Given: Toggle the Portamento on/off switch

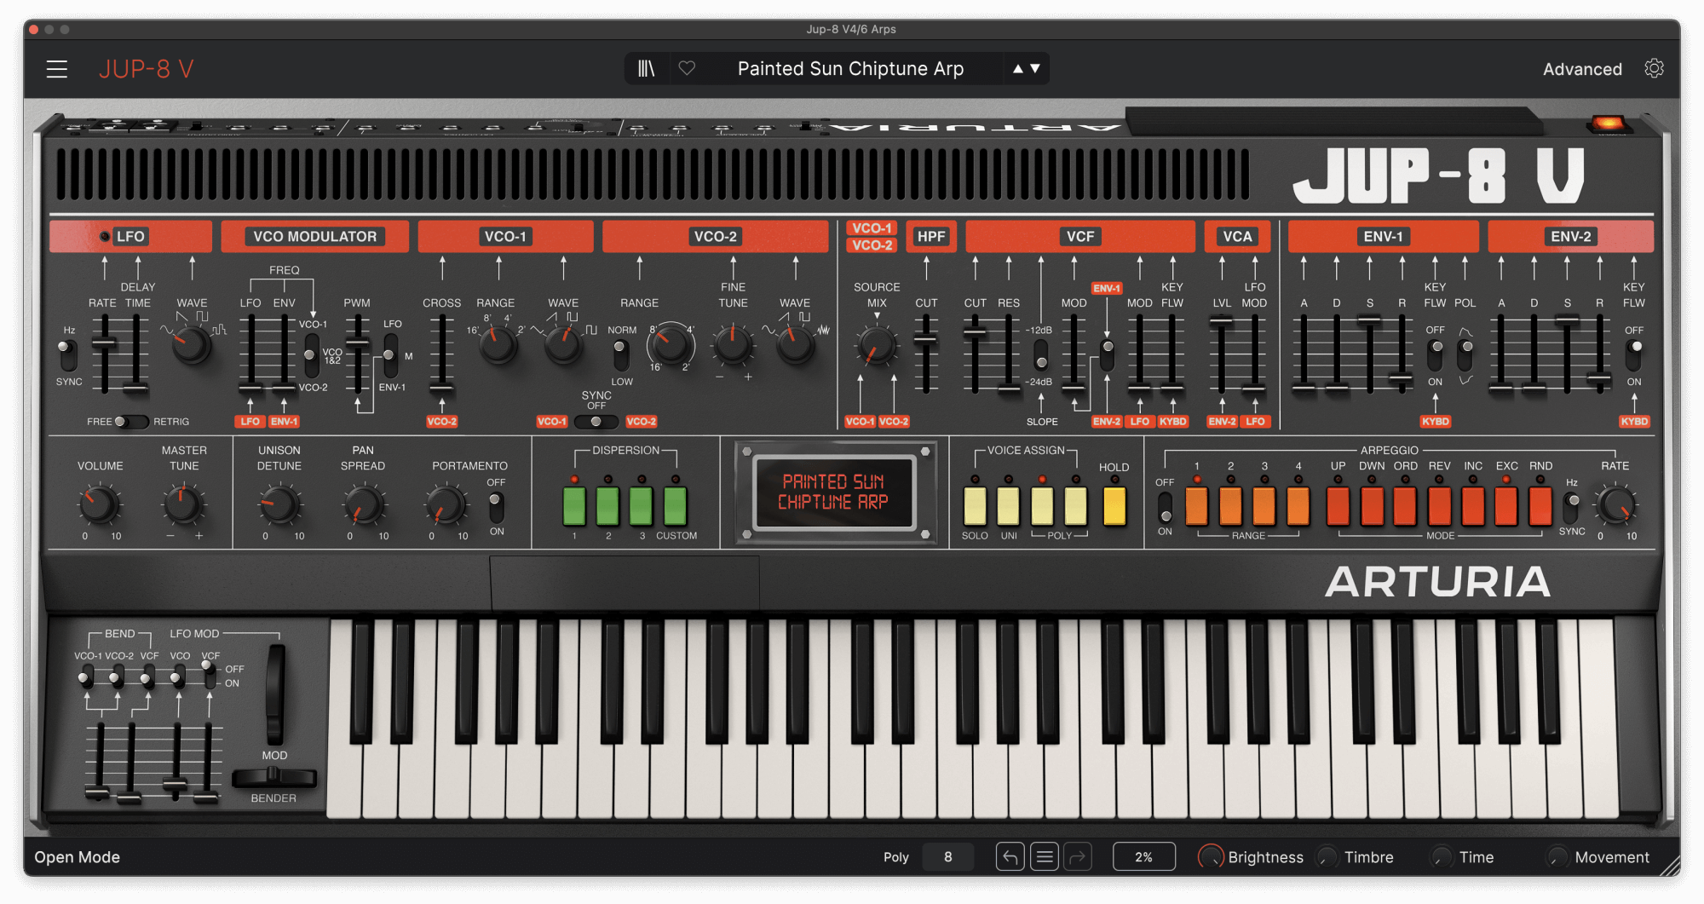Looking at the screenshot, I should (496, 508).
